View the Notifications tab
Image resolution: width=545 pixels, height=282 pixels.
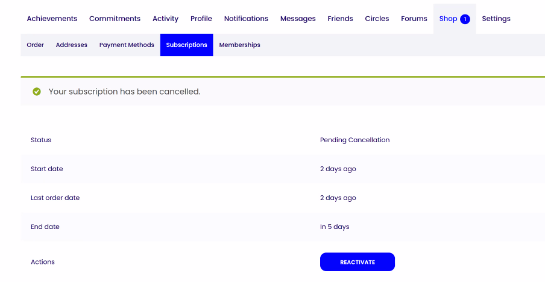coord(246,19)
